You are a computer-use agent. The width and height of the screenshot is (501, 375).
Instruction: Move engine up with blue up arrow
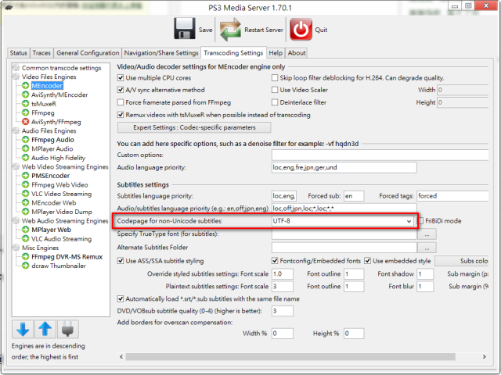[45, 329]
